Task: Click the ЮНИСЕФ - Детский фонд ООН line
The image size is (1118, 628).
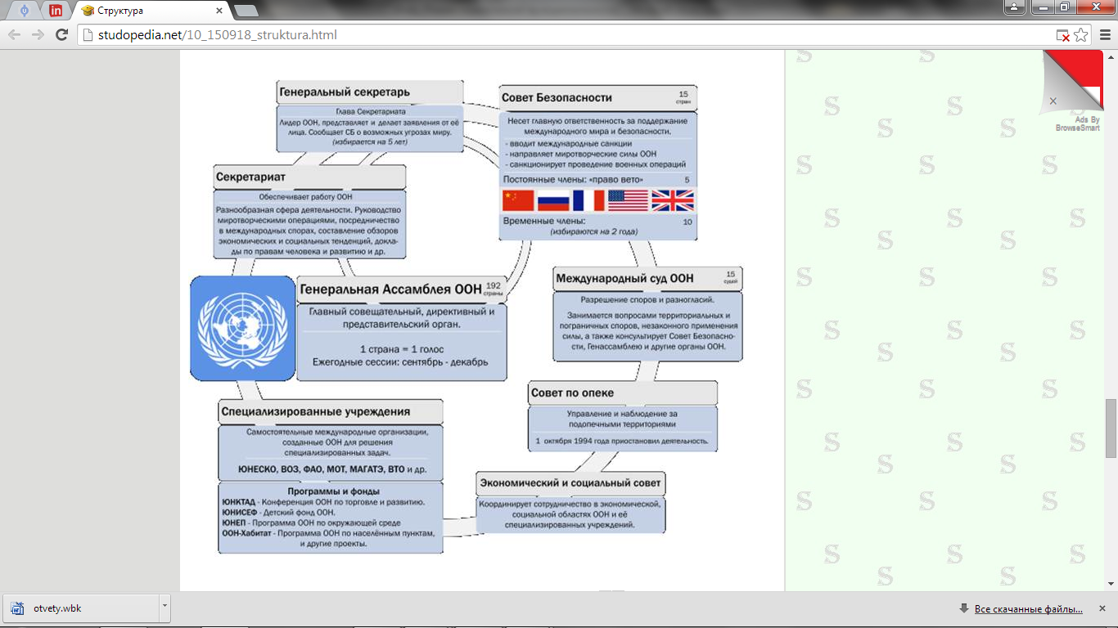Action: [278, 512]
